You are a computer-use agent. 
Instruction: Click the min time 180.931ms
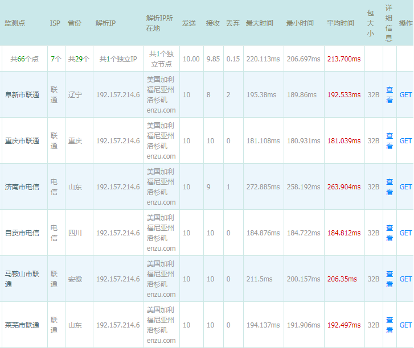point(304,141)
